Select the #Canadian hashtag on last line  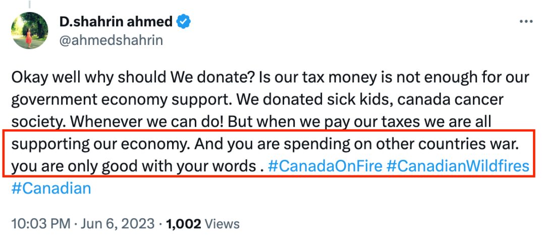(x=51, y=188)
